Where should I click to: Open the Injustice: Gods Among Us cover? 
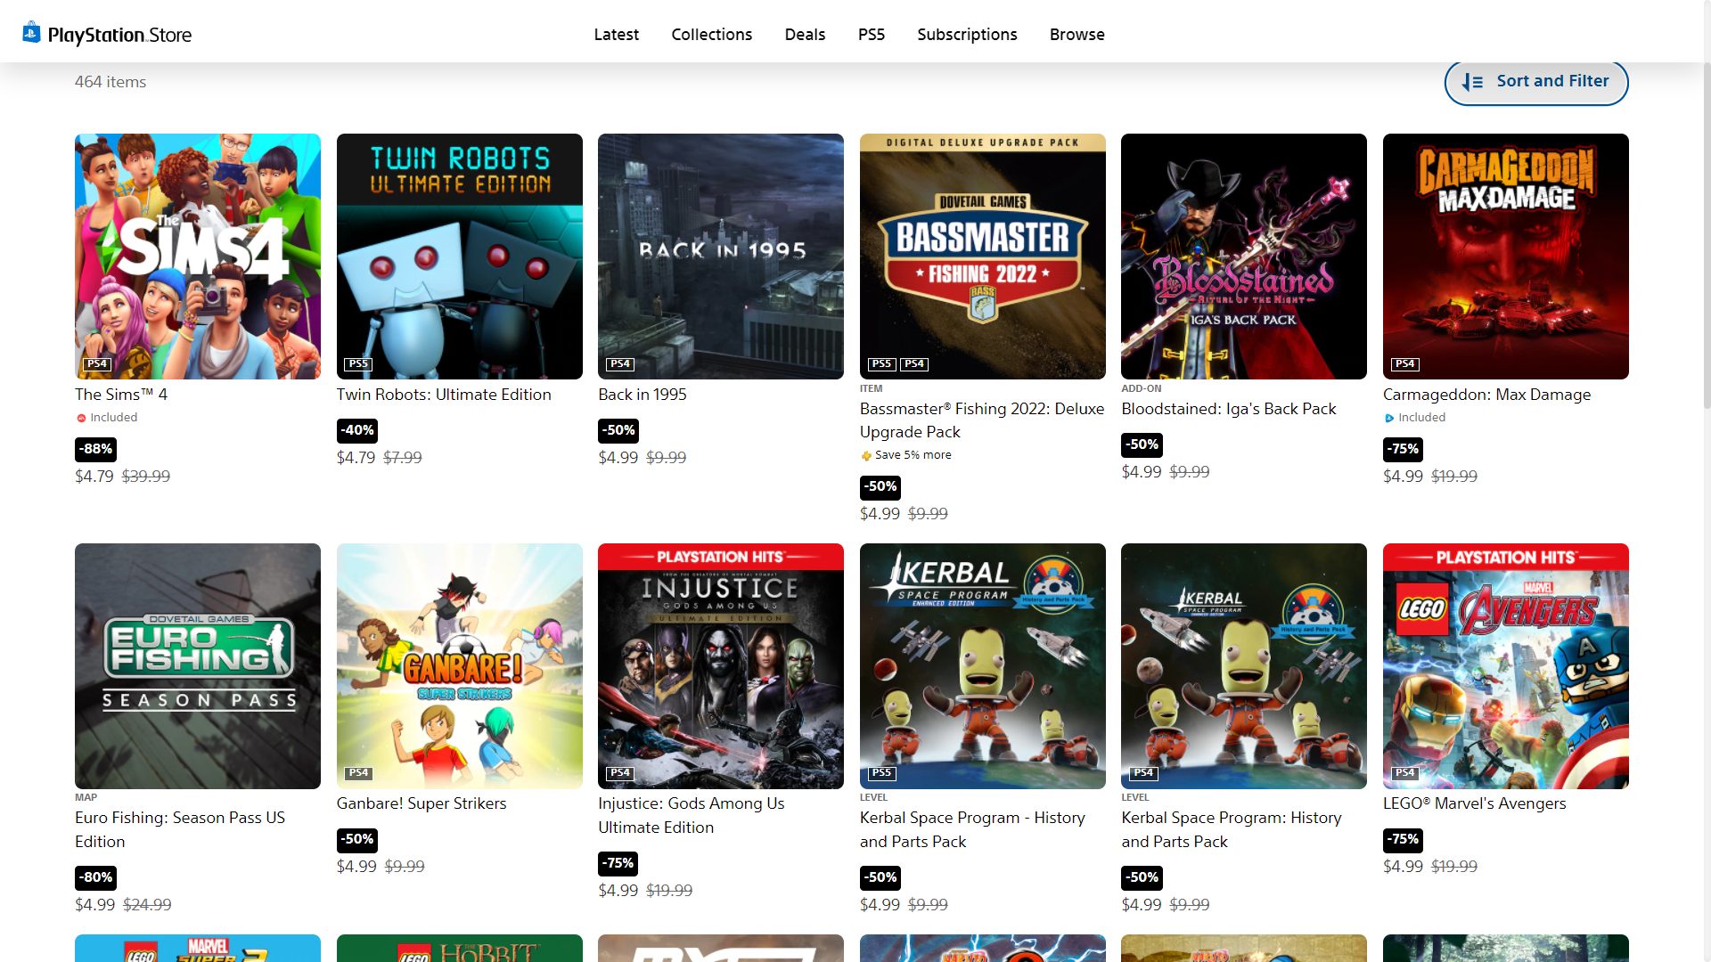pyautogui.click(x=720, y=665)
